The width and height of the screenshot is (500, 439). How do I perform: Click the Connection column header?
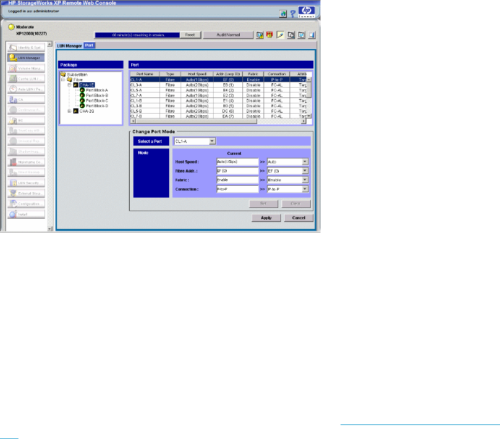(x=277, y=74)
